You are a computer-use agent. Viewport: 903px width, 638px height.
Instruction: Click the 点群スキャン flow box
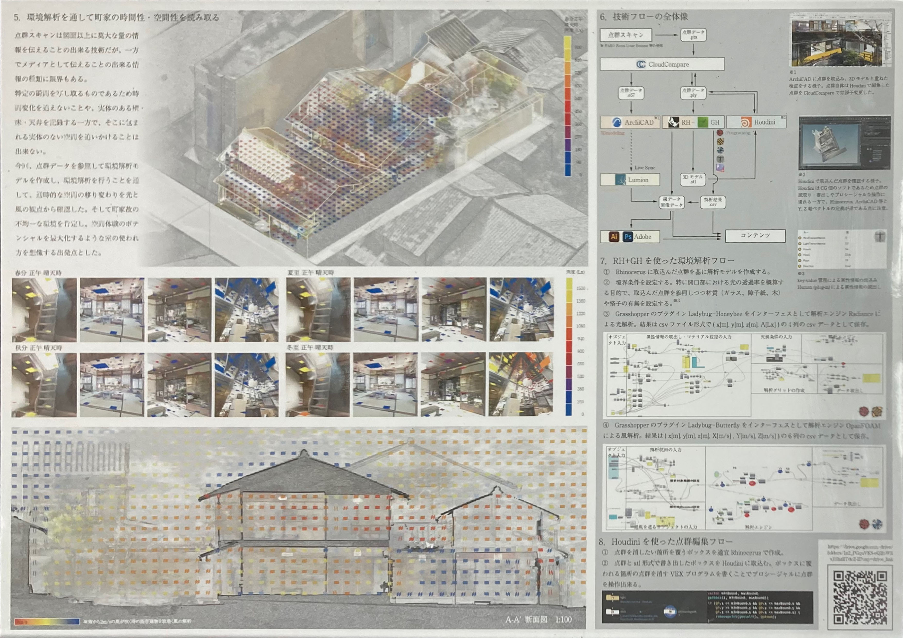625,35
